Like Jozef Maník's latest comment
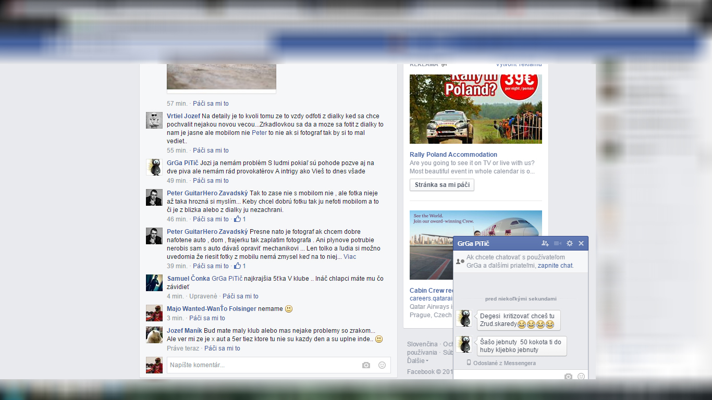712x400 pixels. [222, 348]
